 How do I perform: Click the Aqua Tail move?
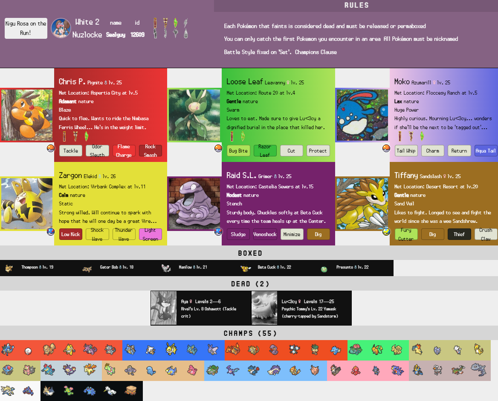pos(486,151)
